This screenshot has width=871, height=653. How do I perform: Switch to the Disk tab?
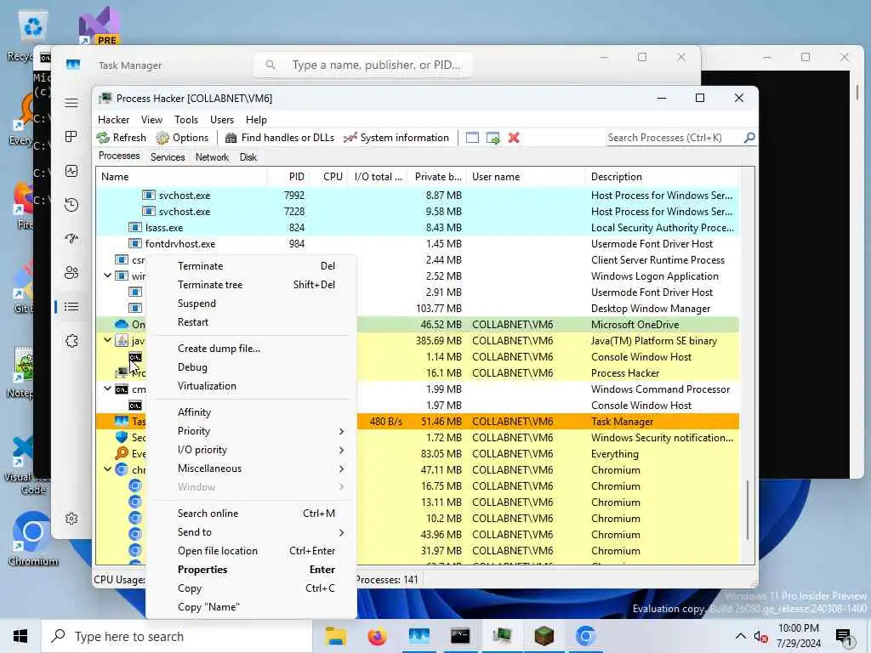(248, 157)
